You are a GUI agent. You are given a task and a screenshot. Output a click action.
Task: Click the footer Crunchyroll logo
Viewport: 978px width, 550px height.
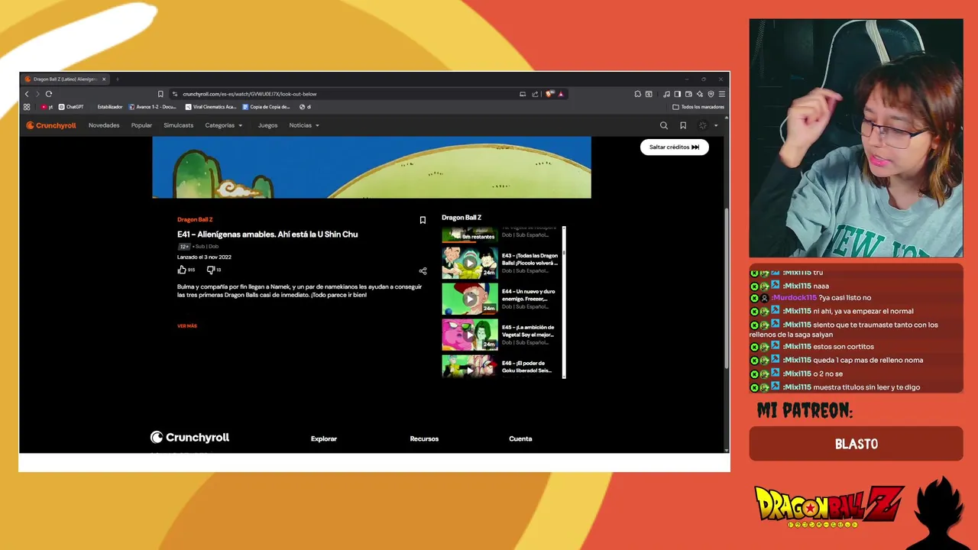189,438
